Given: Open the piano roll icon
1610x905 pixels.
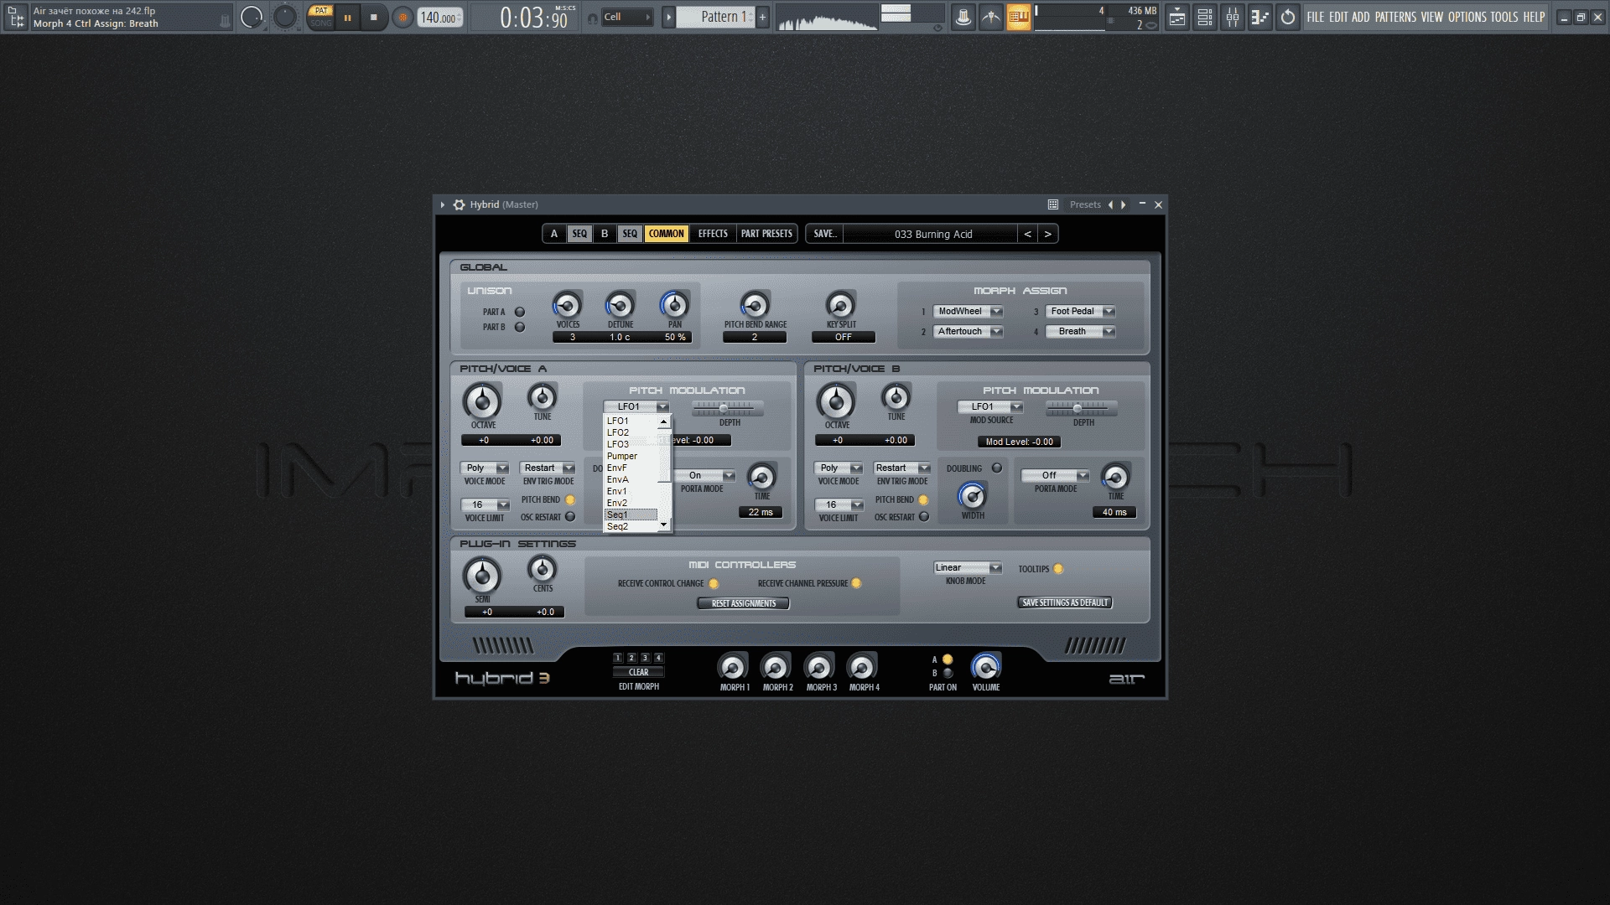Looking at the screenshot, I should click(1259, 17).
